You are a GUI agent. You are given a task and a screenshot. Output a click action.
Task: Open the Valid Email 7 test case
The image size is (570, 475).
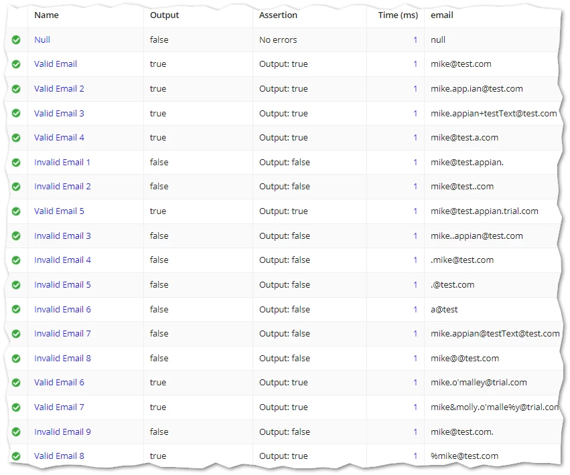pyautogui.click(x=59, y=407)
